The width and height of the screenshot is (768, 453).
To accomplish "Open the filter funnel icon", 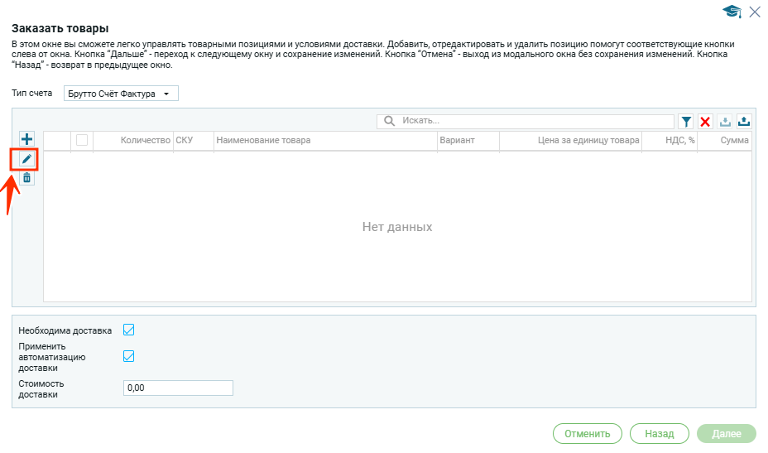I will tap(686, 122).
